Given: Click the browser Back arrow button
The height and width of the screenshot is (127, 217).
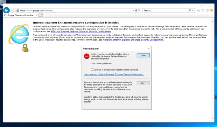Looking at the screenshot, I should [x=6, y=10].
